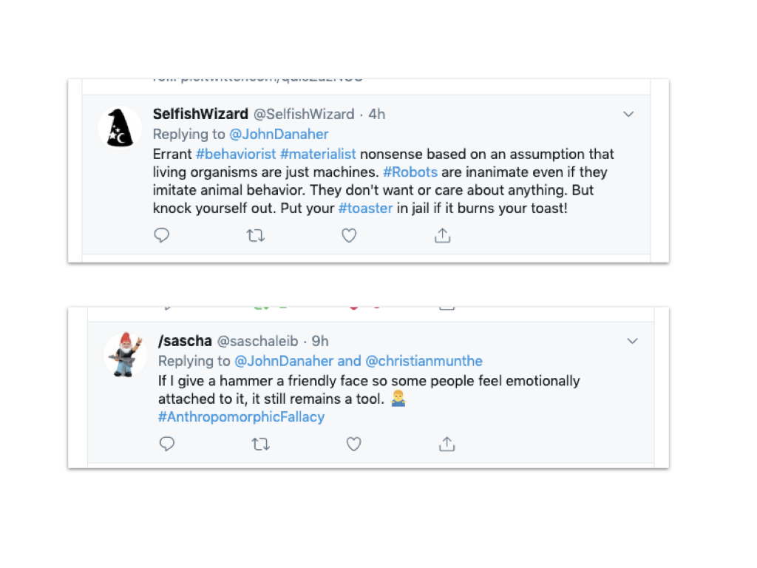Retweet the /sascha hammer tweet
Viewport: 757px width, 568px height.
tap(261, 444)
